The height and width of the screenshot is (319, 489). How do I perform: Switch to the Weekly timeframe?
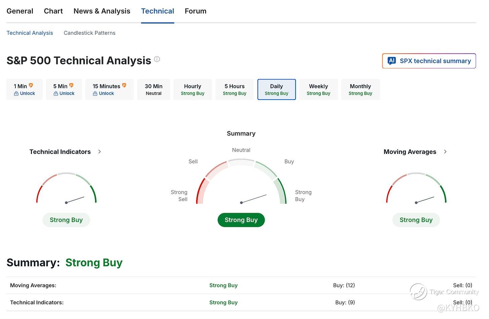tap(318, 90)
